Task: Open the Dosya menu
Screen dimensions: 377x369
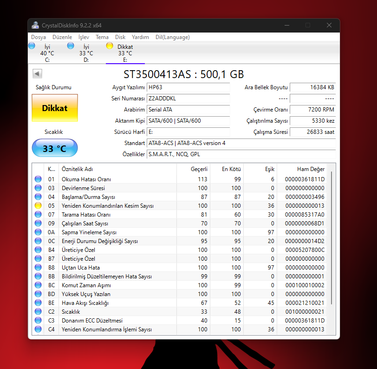Action: (x=39, y=37)
